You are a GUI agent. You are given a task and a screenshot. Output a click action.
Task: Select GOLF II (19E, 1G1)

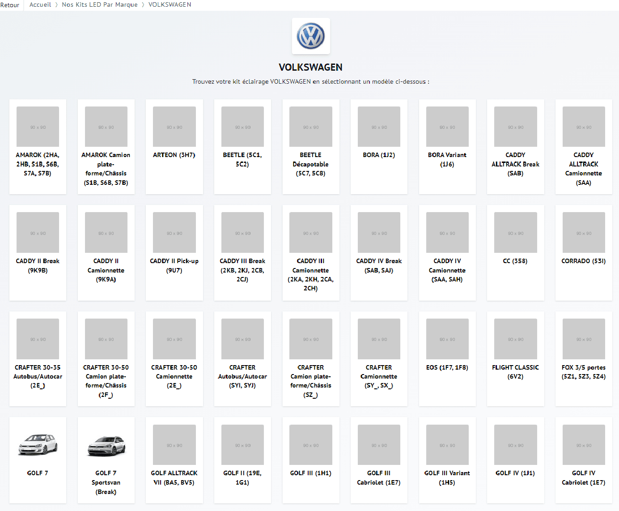(x=242, y=460)
